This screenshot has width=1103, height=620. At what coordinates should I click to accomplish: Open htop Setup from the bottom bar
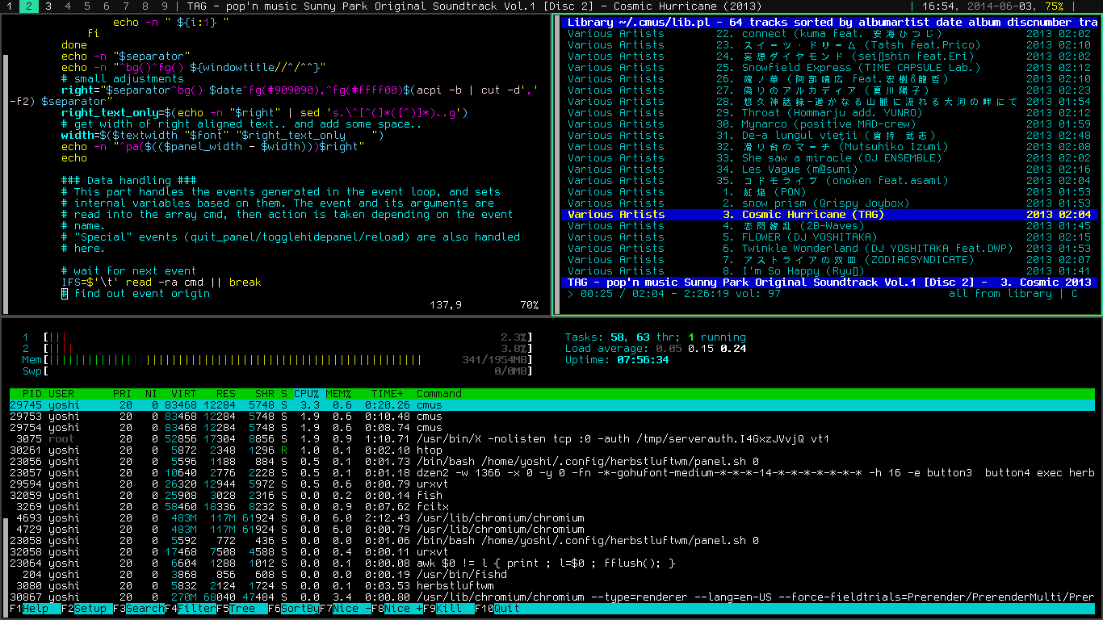tap(90, 609)
